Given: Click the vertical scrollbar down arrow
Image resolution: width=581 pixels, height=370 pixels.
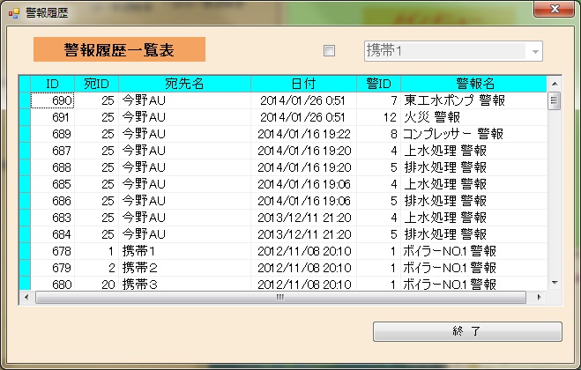Looking at the screenshot, I should (555, 282).
